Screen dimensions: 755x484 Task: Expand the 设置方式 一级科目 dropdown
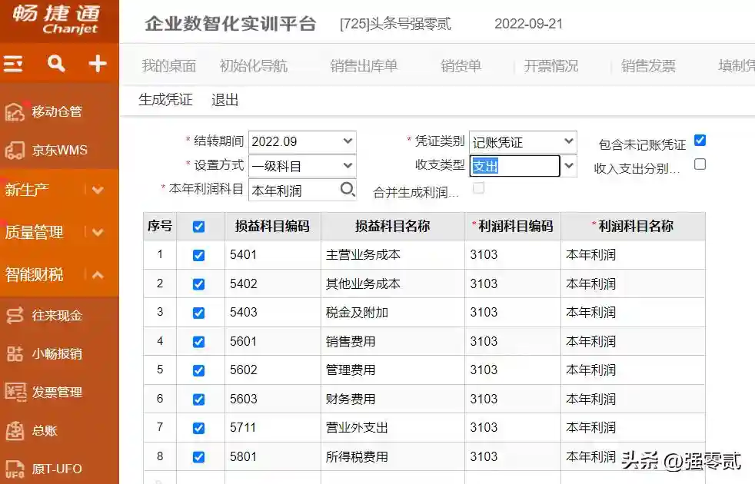(x=348, y=165)
